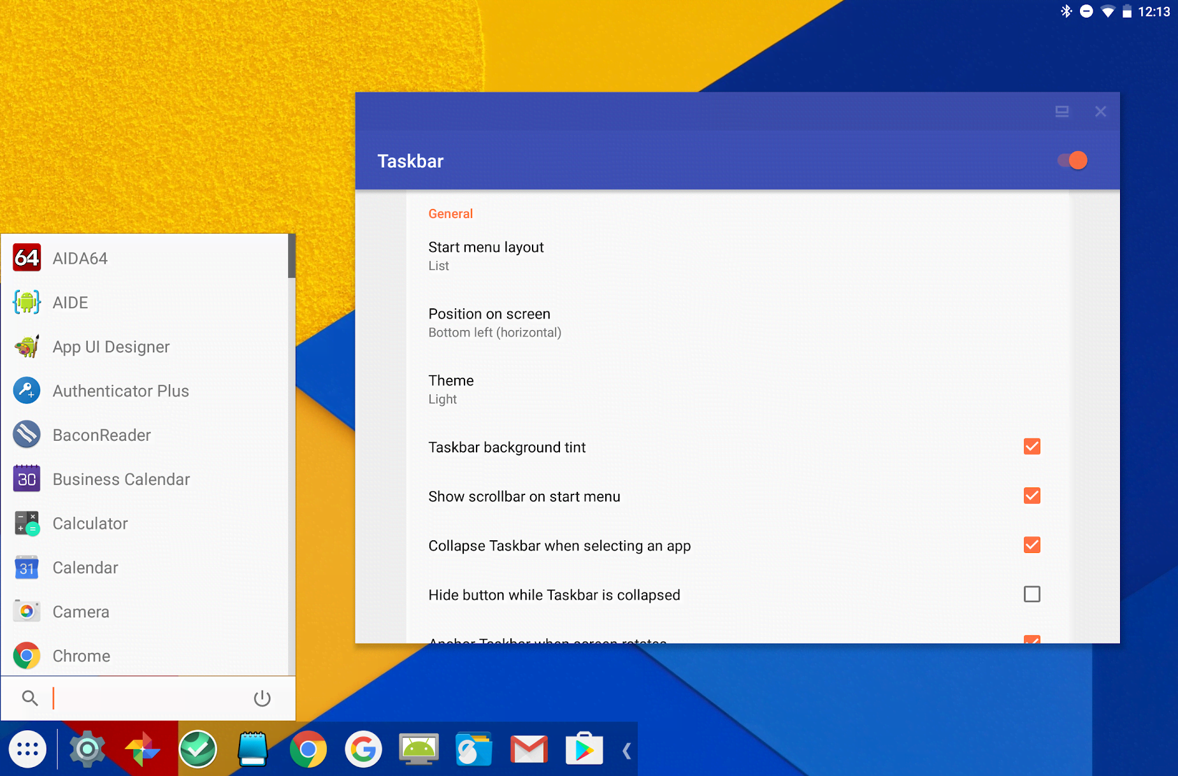Launch Settings gear from the taskbar
This screenshot has width=1178, height=776.
[87, 749]
